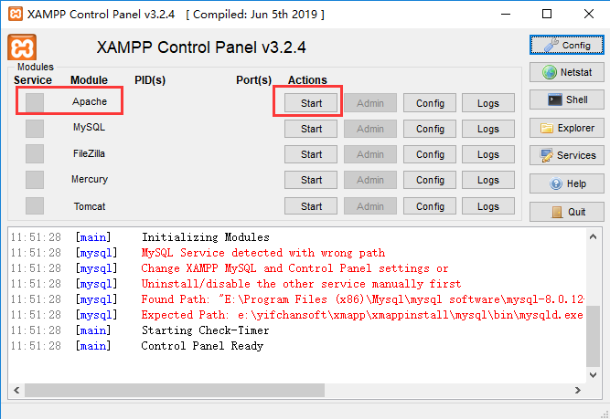Open Tomcat Config menu
The height and width of the screenshot is (419, 610).
[430, 205]
